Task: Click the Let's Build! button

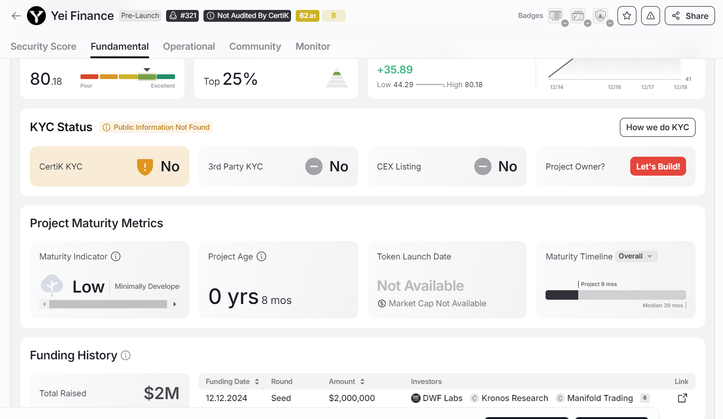Action: (658, 166)
